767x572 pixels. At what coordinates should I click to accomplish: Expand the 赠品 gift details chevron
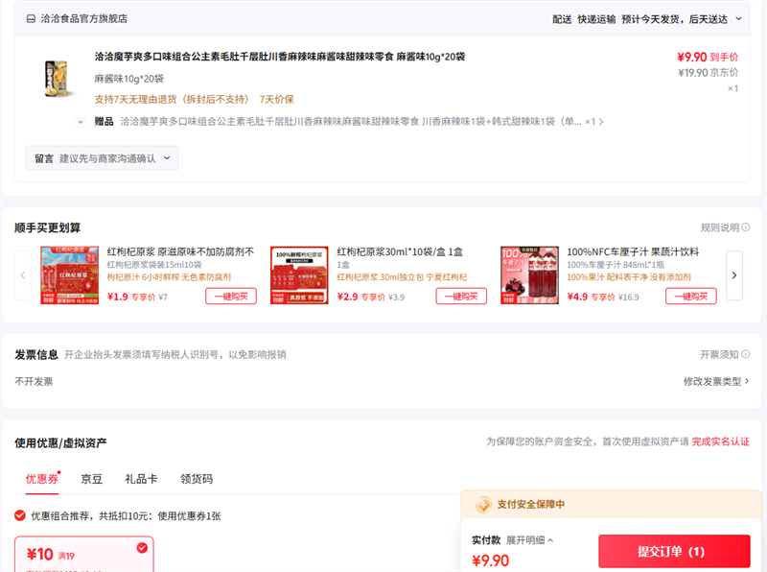pyautogui.click(x=81, y=122)
